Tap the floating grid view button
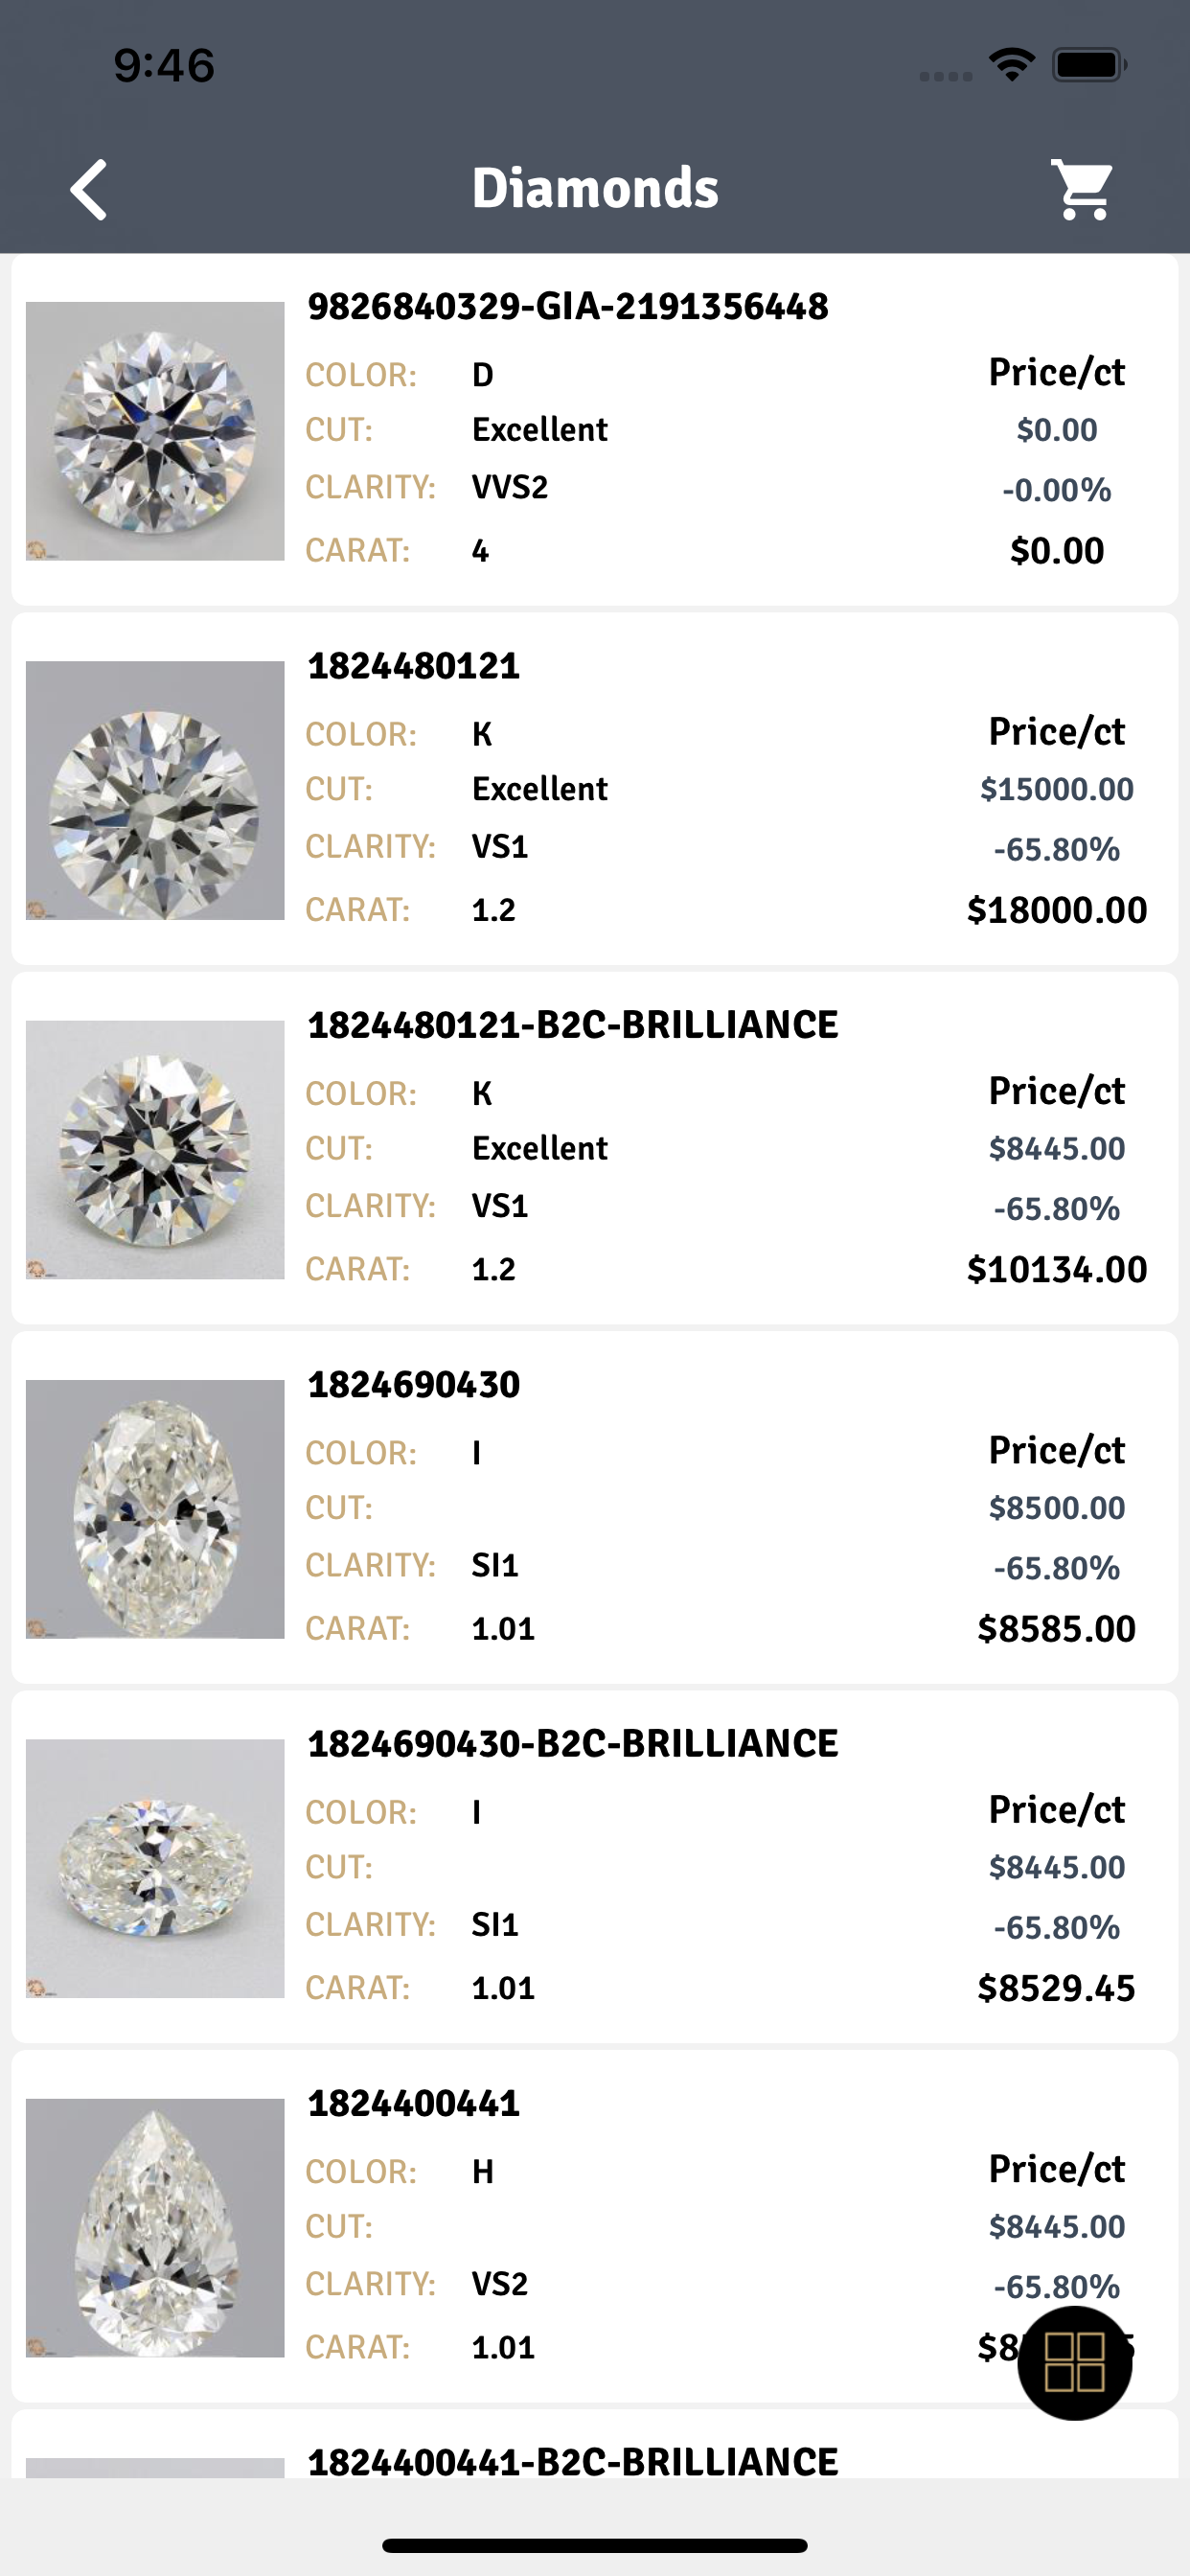This screenshot has height=2576, width=1190. [x=1074, y=2362]
